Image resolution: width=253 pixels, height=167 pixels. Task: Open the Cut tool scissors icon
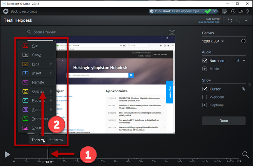pos(25,46)
